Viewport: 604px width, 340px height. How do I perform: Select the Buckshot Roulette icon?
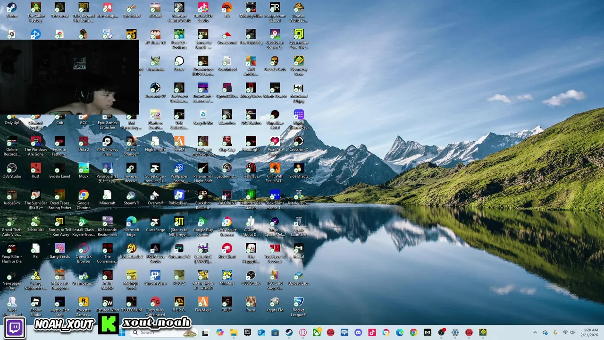click(203, 200)
